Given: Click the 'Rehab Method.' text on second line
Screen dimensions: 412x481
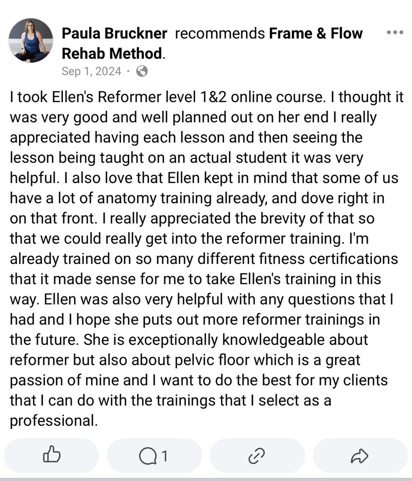Looking at the screenshot, I should coord(113,54).
